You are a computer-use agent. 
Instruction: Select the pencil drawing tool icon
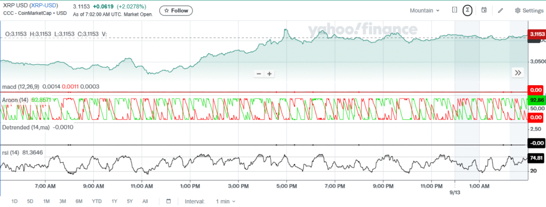click(x=500, y=11)
